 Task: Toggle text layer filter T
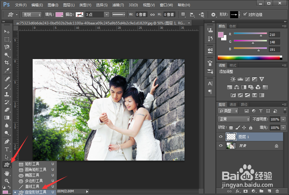point(261,111)
